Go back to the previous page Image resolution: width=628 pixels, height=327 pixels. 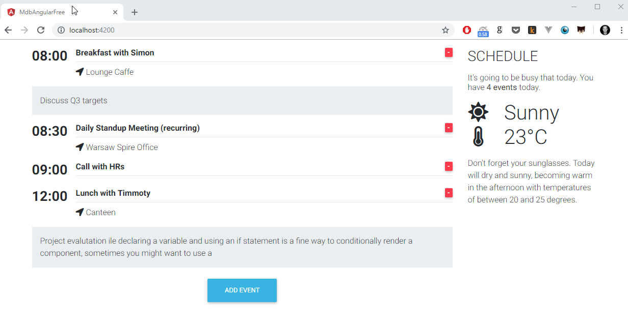(8, 30)
